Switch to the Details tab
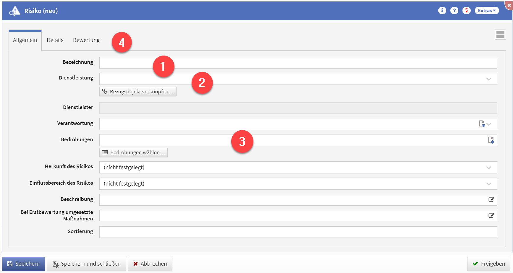The image size is (513, 273). pyautogui.click(x=55, y=40)
